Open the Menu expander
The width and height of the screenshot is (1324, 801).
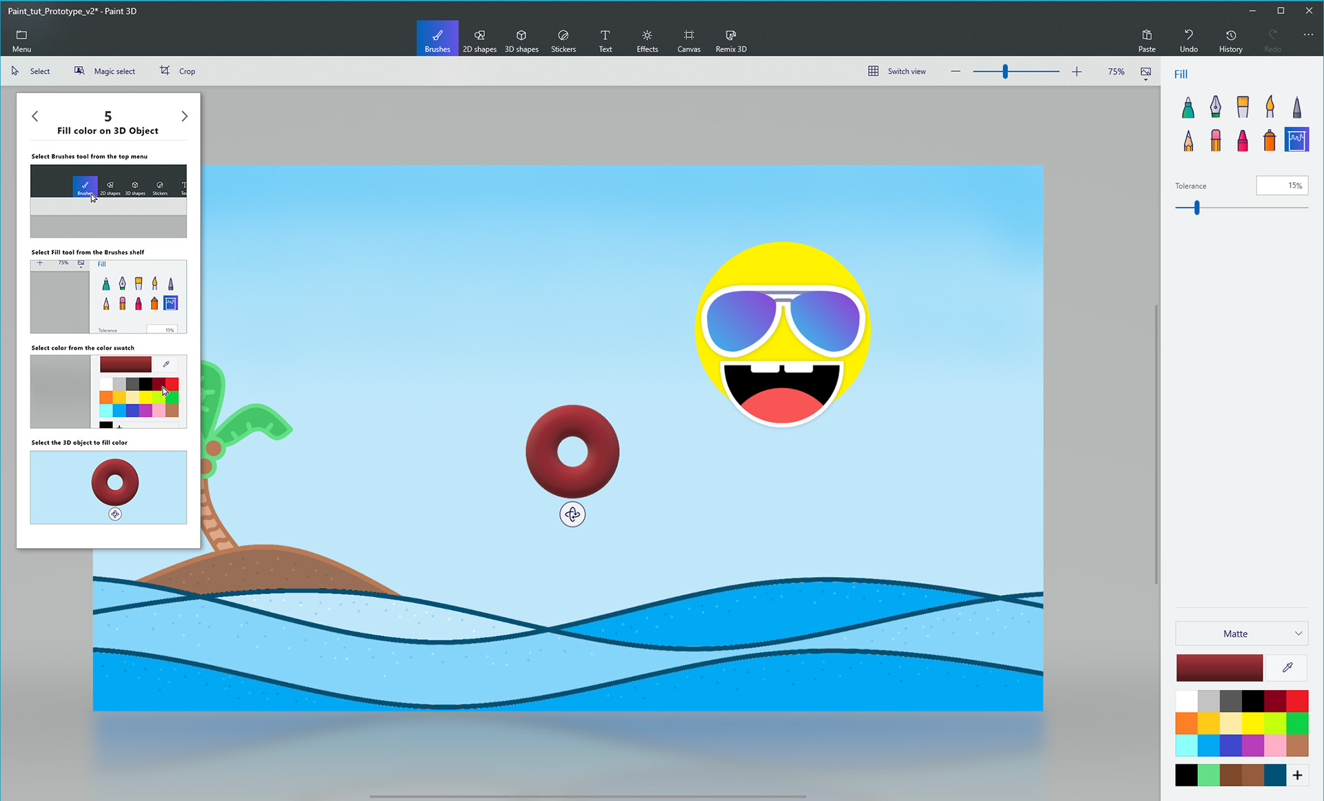pos(21,40)
